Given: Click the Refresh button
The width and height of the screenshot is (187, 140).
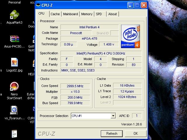Looking at the screenshot, I should pos(112,134).
